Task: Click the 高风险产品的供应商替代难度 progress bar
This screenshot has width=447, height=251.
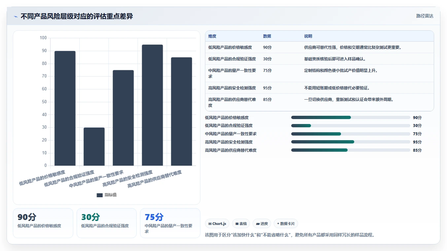Action: pos(351,150)
